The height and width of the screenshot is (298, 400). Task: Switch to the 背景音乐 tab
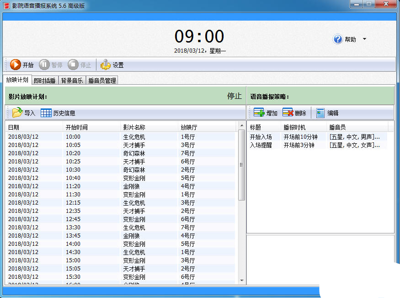pyautogui.click(x=71, y=80)
